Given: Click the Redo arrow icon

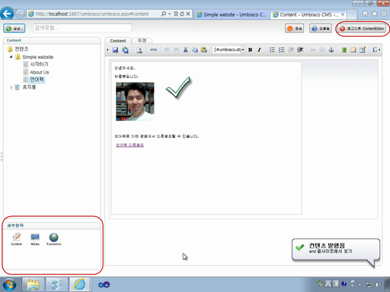Looking at the screenshot, I should (176, 50).
